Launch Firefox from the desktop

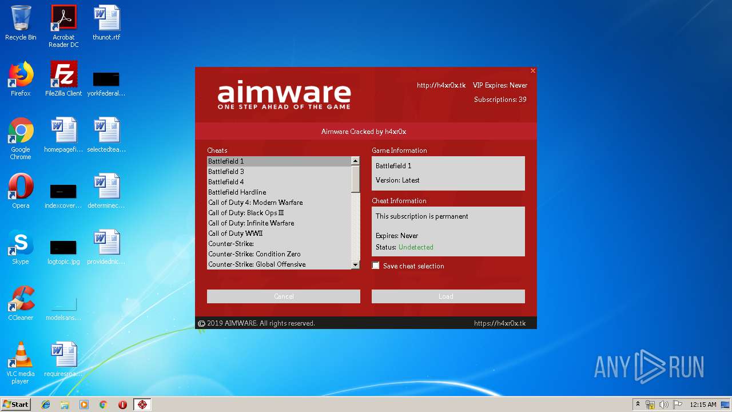click(21, 79)
